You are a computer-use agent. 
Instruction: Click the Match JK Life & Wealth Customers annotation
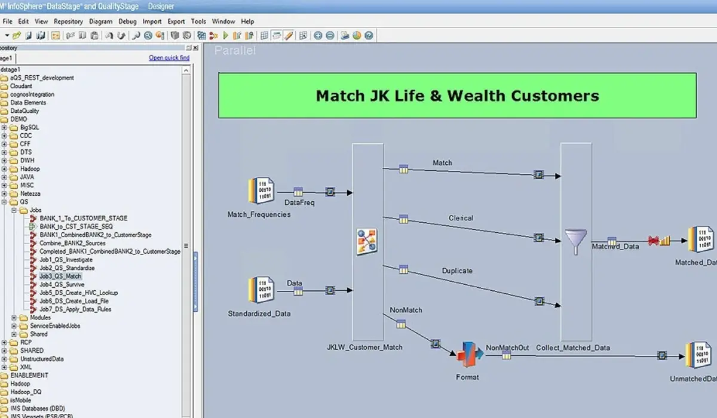(x=457, y=96)
